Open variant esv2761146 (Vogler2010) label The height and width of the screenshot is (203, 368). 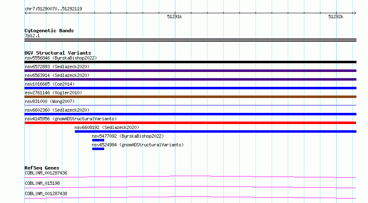click(x=53, y=93)
